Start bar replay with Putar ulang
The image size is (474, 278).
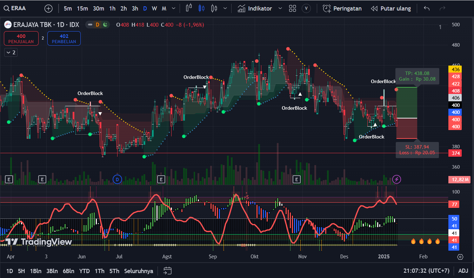point(390,8)
